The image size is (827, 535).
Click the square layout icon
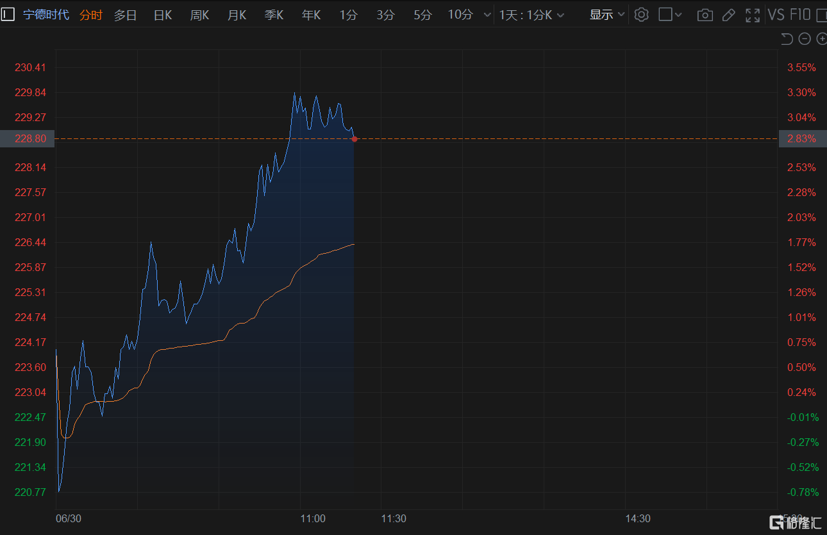tap(665, 15)
